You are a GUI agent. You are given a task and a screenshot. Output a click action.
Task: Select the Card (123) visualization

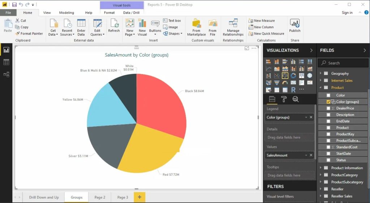click(x=293, y=83)
